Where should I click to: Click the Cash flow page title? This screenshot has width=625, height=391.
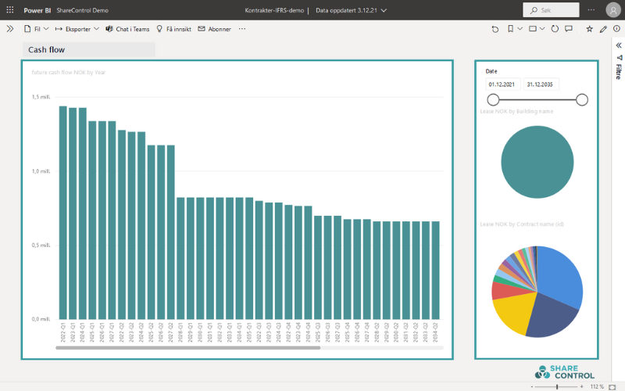pos(47,50)
